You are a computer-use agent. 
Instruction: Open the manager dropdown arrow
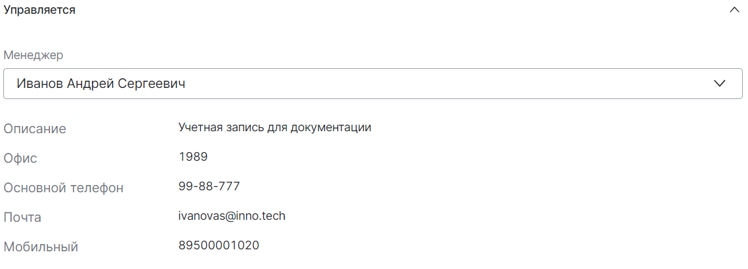tap(719, 83)
